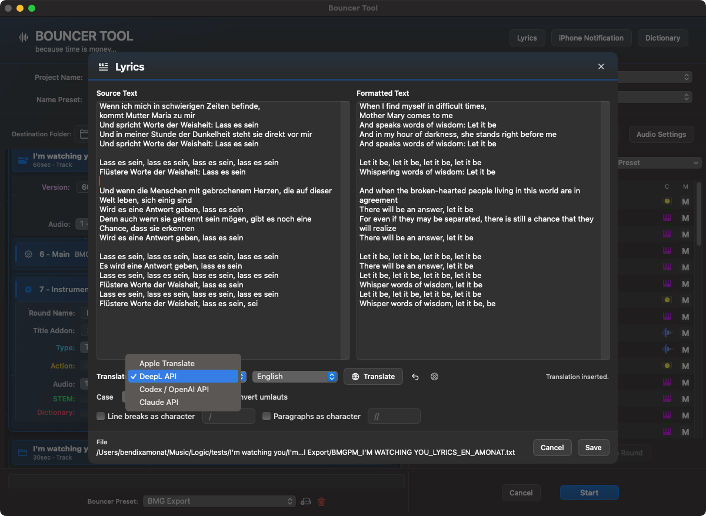Close the Lyrics dialog with X

click(601, 67)
